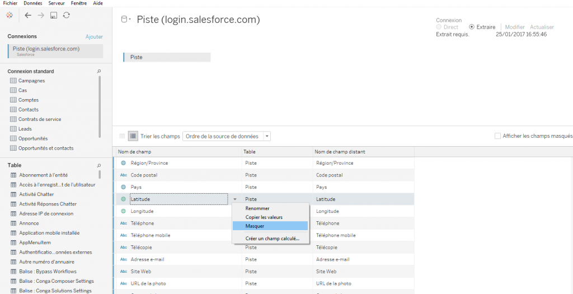Click the Nom de champ column header
The image size is (573, 294).
177,151
